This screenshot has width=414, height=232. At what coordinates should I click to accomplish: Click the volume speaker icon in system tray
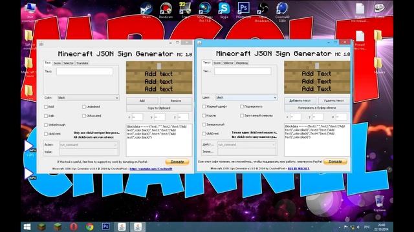[358, 227]
